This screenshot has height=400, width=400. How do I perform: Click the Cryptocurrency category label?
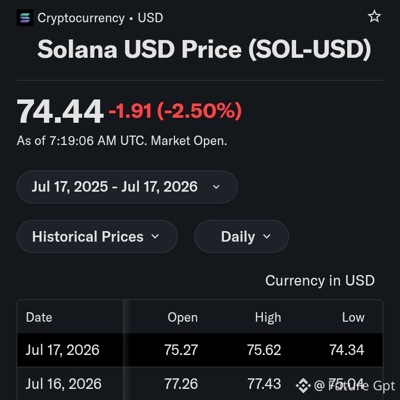(x=81, y=18)
